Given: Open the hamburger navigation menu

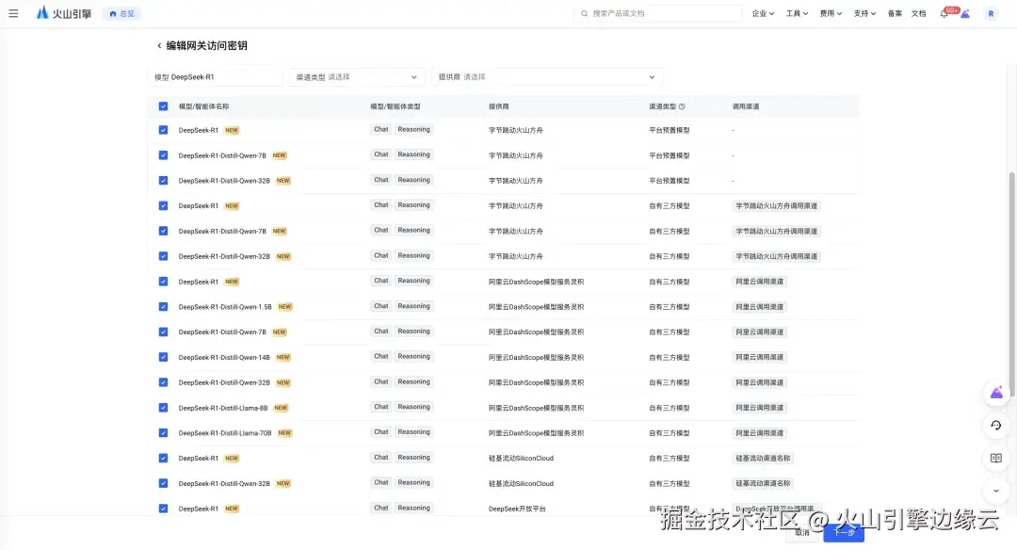Looking at the screenshot, I should [x=13, y=13].
